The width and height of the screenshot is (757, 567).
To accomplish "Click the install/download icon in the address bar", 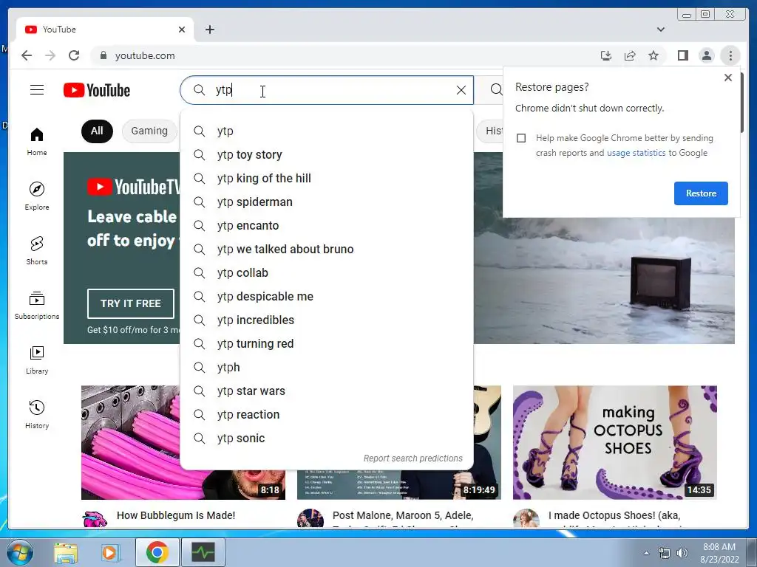I will coord(606,55).
